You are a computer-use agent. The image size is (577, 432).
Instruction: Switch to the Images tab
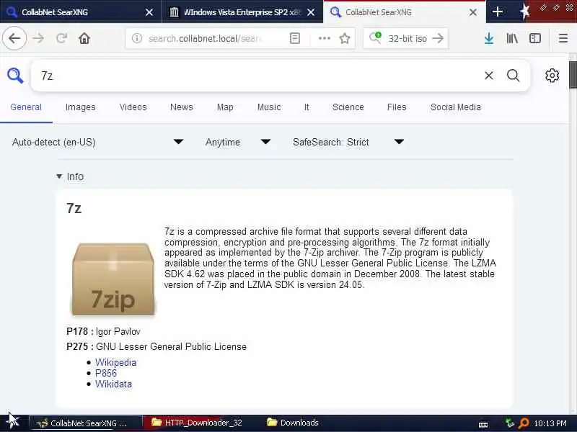[80, 107]
